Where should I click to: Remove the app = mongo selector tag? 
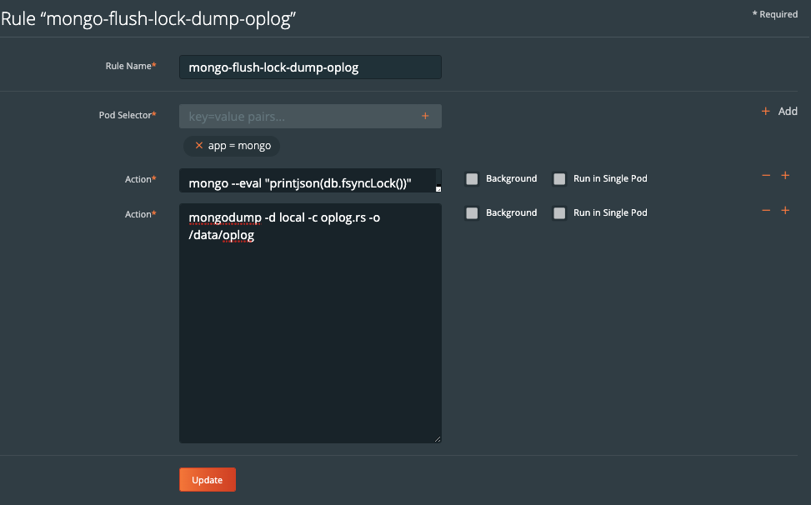click(198, 146)
